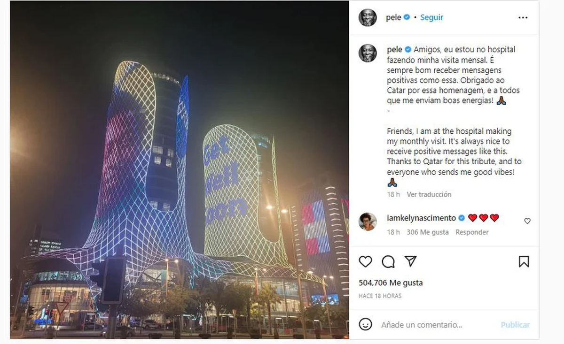Save the post with the bookmark icon
Viewport: 564px width, 344px height.
[524, 261]
